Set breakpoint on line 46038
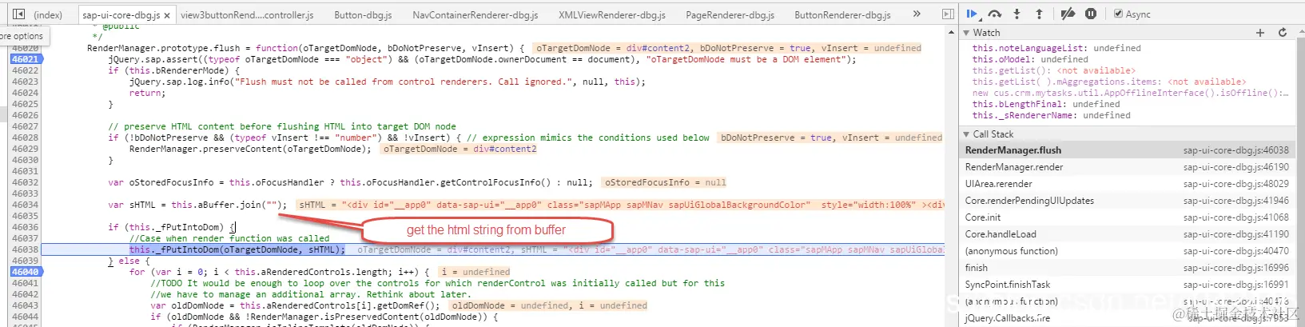 click(25, 249)
